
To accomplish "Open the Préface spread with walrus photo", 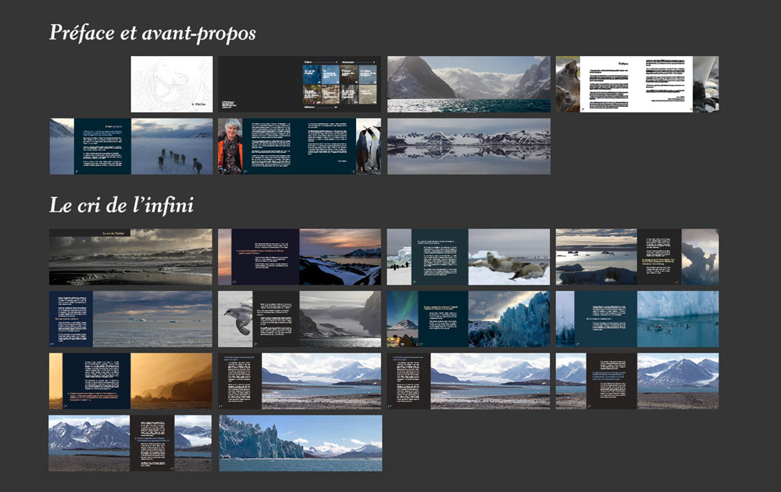I will 640,83.
